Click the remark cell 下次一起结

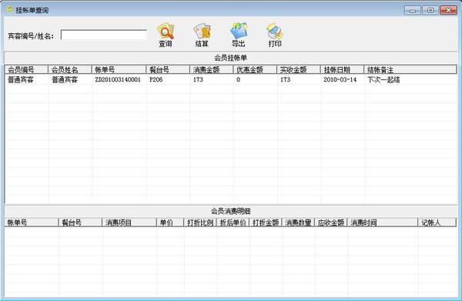(383, 79)
